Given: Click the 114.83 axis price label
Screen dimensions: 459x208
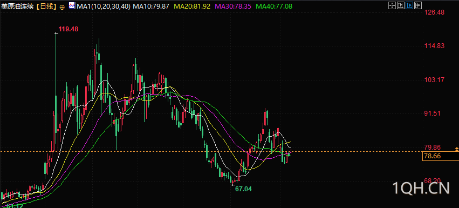Looking at the screenshot, I should (x=434, y=46).
